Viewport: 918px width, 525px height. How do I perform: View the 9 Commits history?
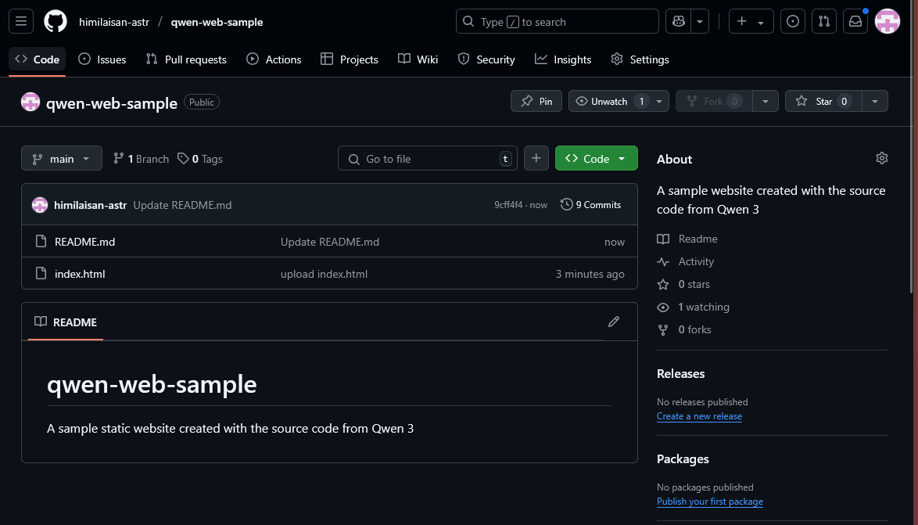[590, 204]
